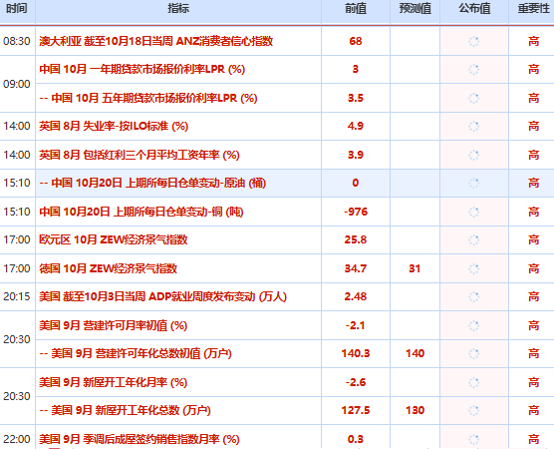Open 美国 9月 营建许可月率初值 indicator
This screenshot has height=449, width=554.
point(113,325)
